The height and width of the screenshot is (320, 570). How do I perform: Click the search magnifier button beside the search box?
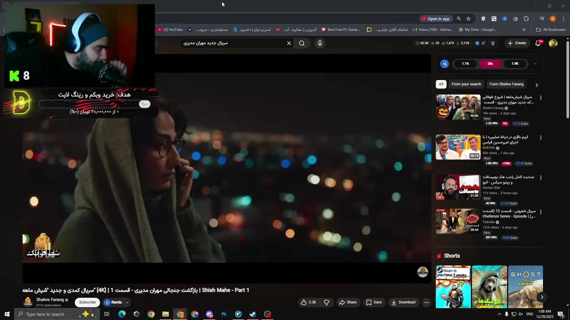[x=302, y=43]
